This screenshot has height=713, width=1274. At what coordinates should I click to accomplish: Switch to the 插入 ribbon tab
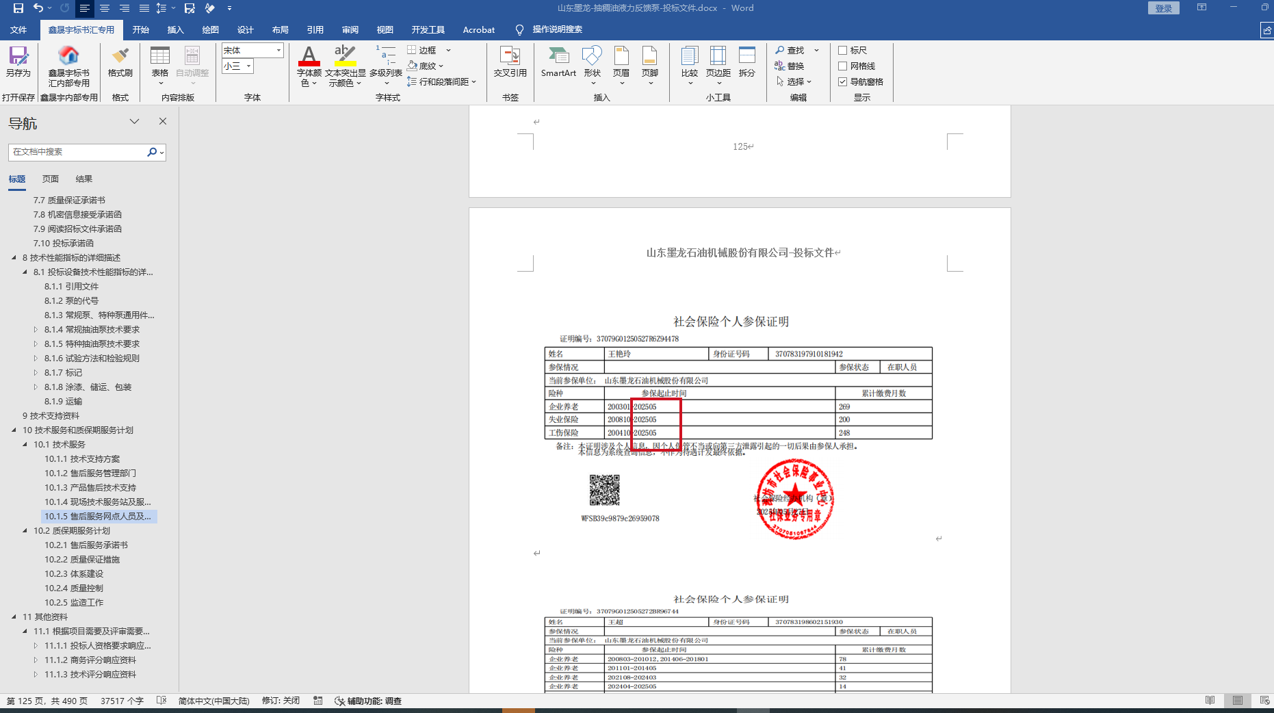click(176, 29)
